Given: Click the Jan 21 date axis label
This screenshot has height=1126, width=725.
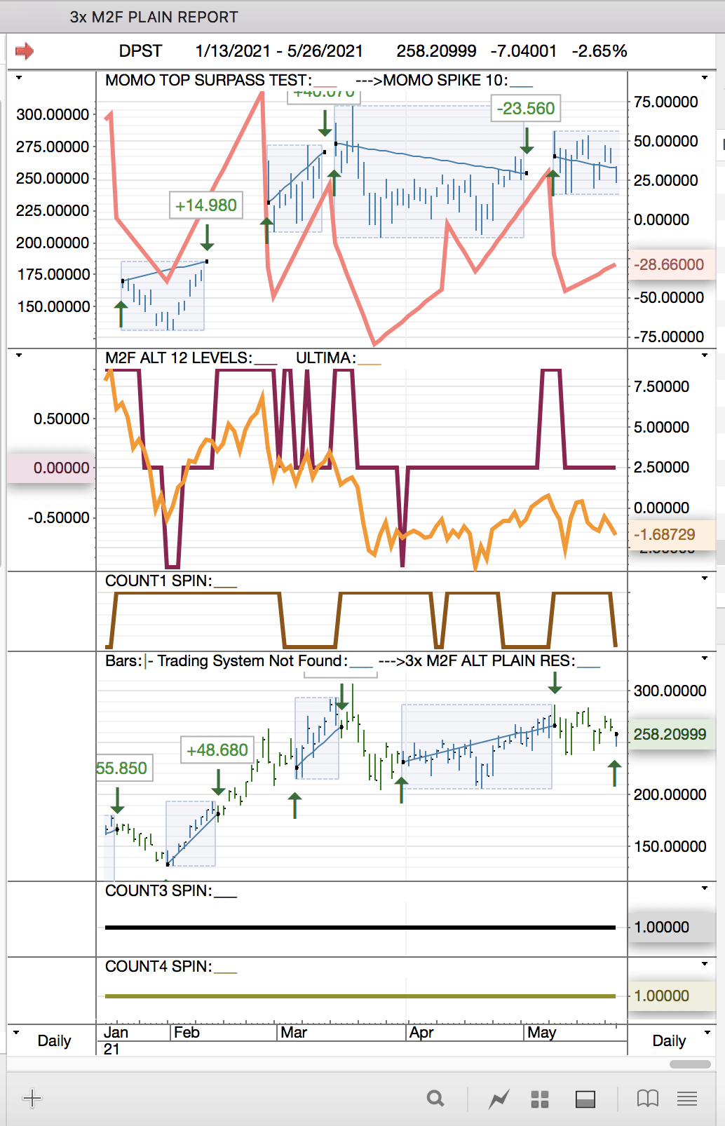Looking at the screenshot, I should click(116, 1040).
